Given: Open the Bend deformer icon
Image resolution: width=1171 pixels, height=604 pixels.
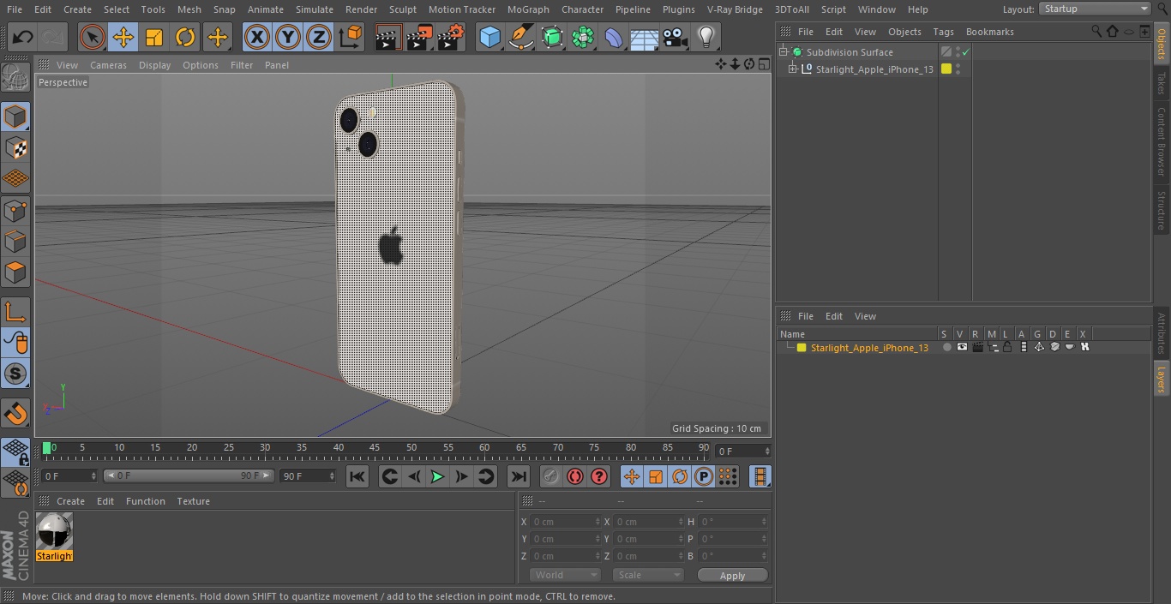Looking at the screenshot, I should point(614,37).
